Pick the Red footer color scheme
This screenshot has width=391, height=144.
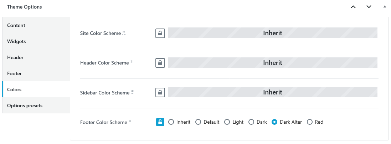tap(310, 122)
